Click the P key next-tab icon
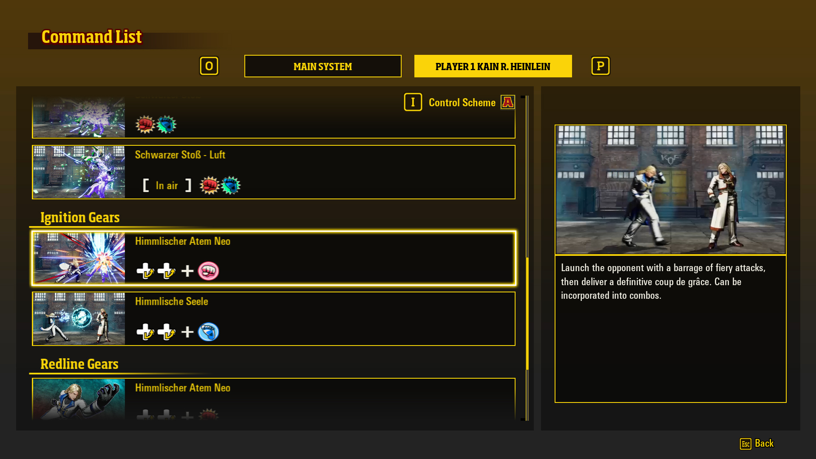Image resolution: width=816 pixels, height=459 pixels. pos(600,66)
